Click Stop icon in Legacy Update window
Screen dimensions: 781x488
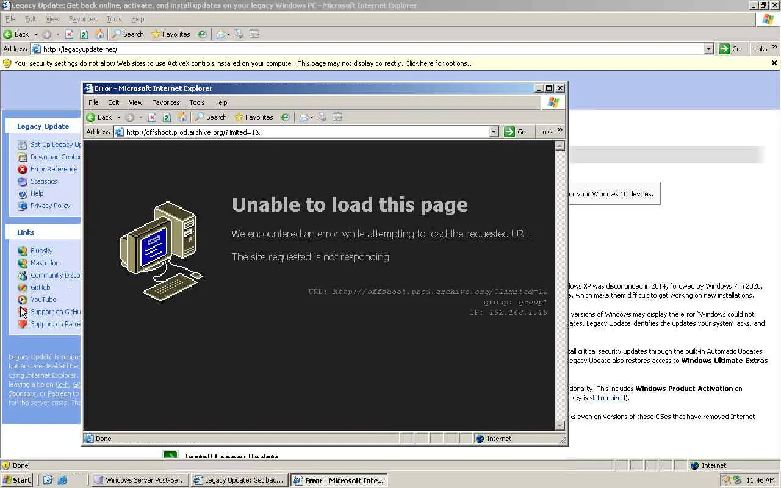69,34
